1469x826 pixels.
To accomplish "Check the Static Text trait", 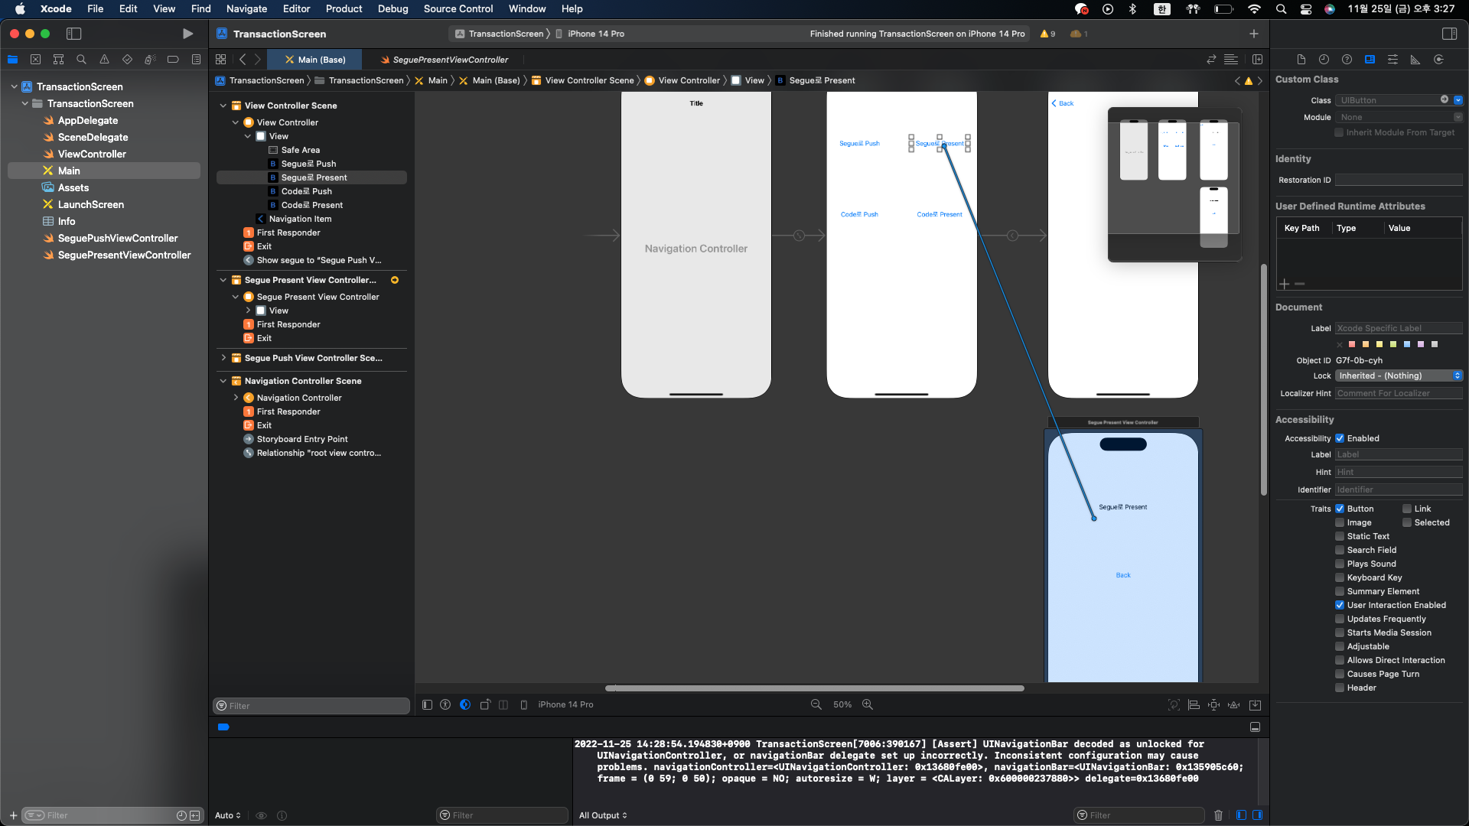I will [x=1340, y=536].
